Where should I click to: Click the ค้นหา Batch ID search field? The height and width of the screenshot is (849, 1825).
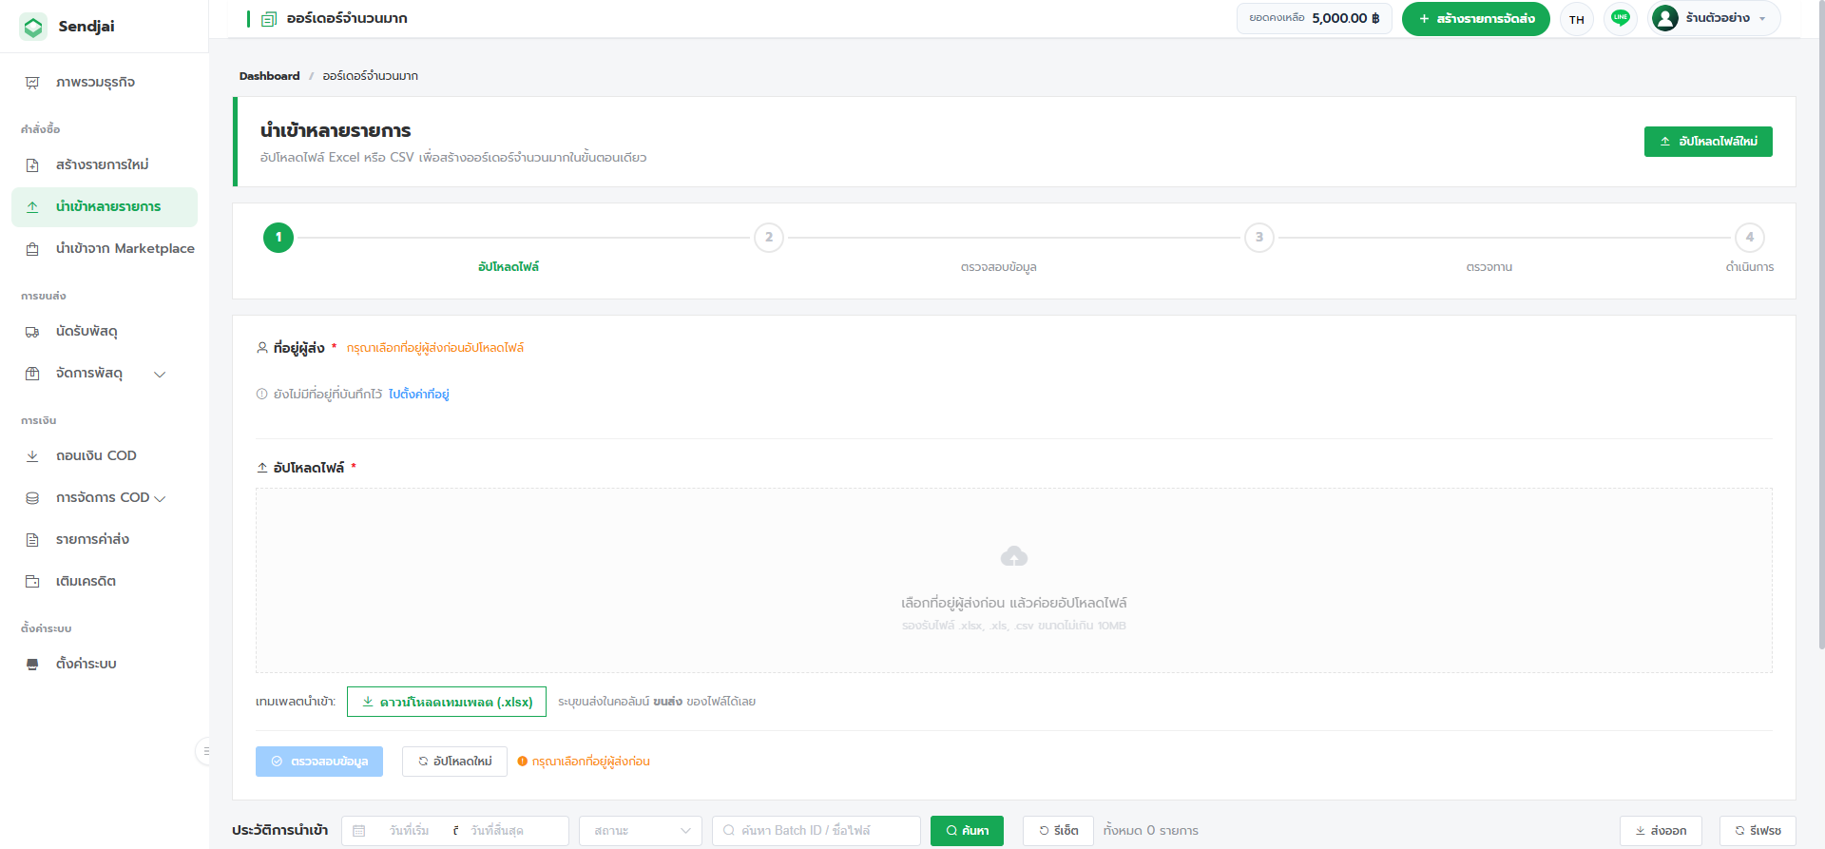click(816, 831)
